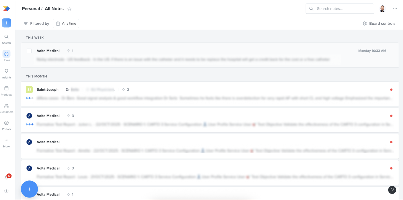Star the All Notes board as favorite
The image size is (403, 200).
pyautogui.click(x=69, y=9)
